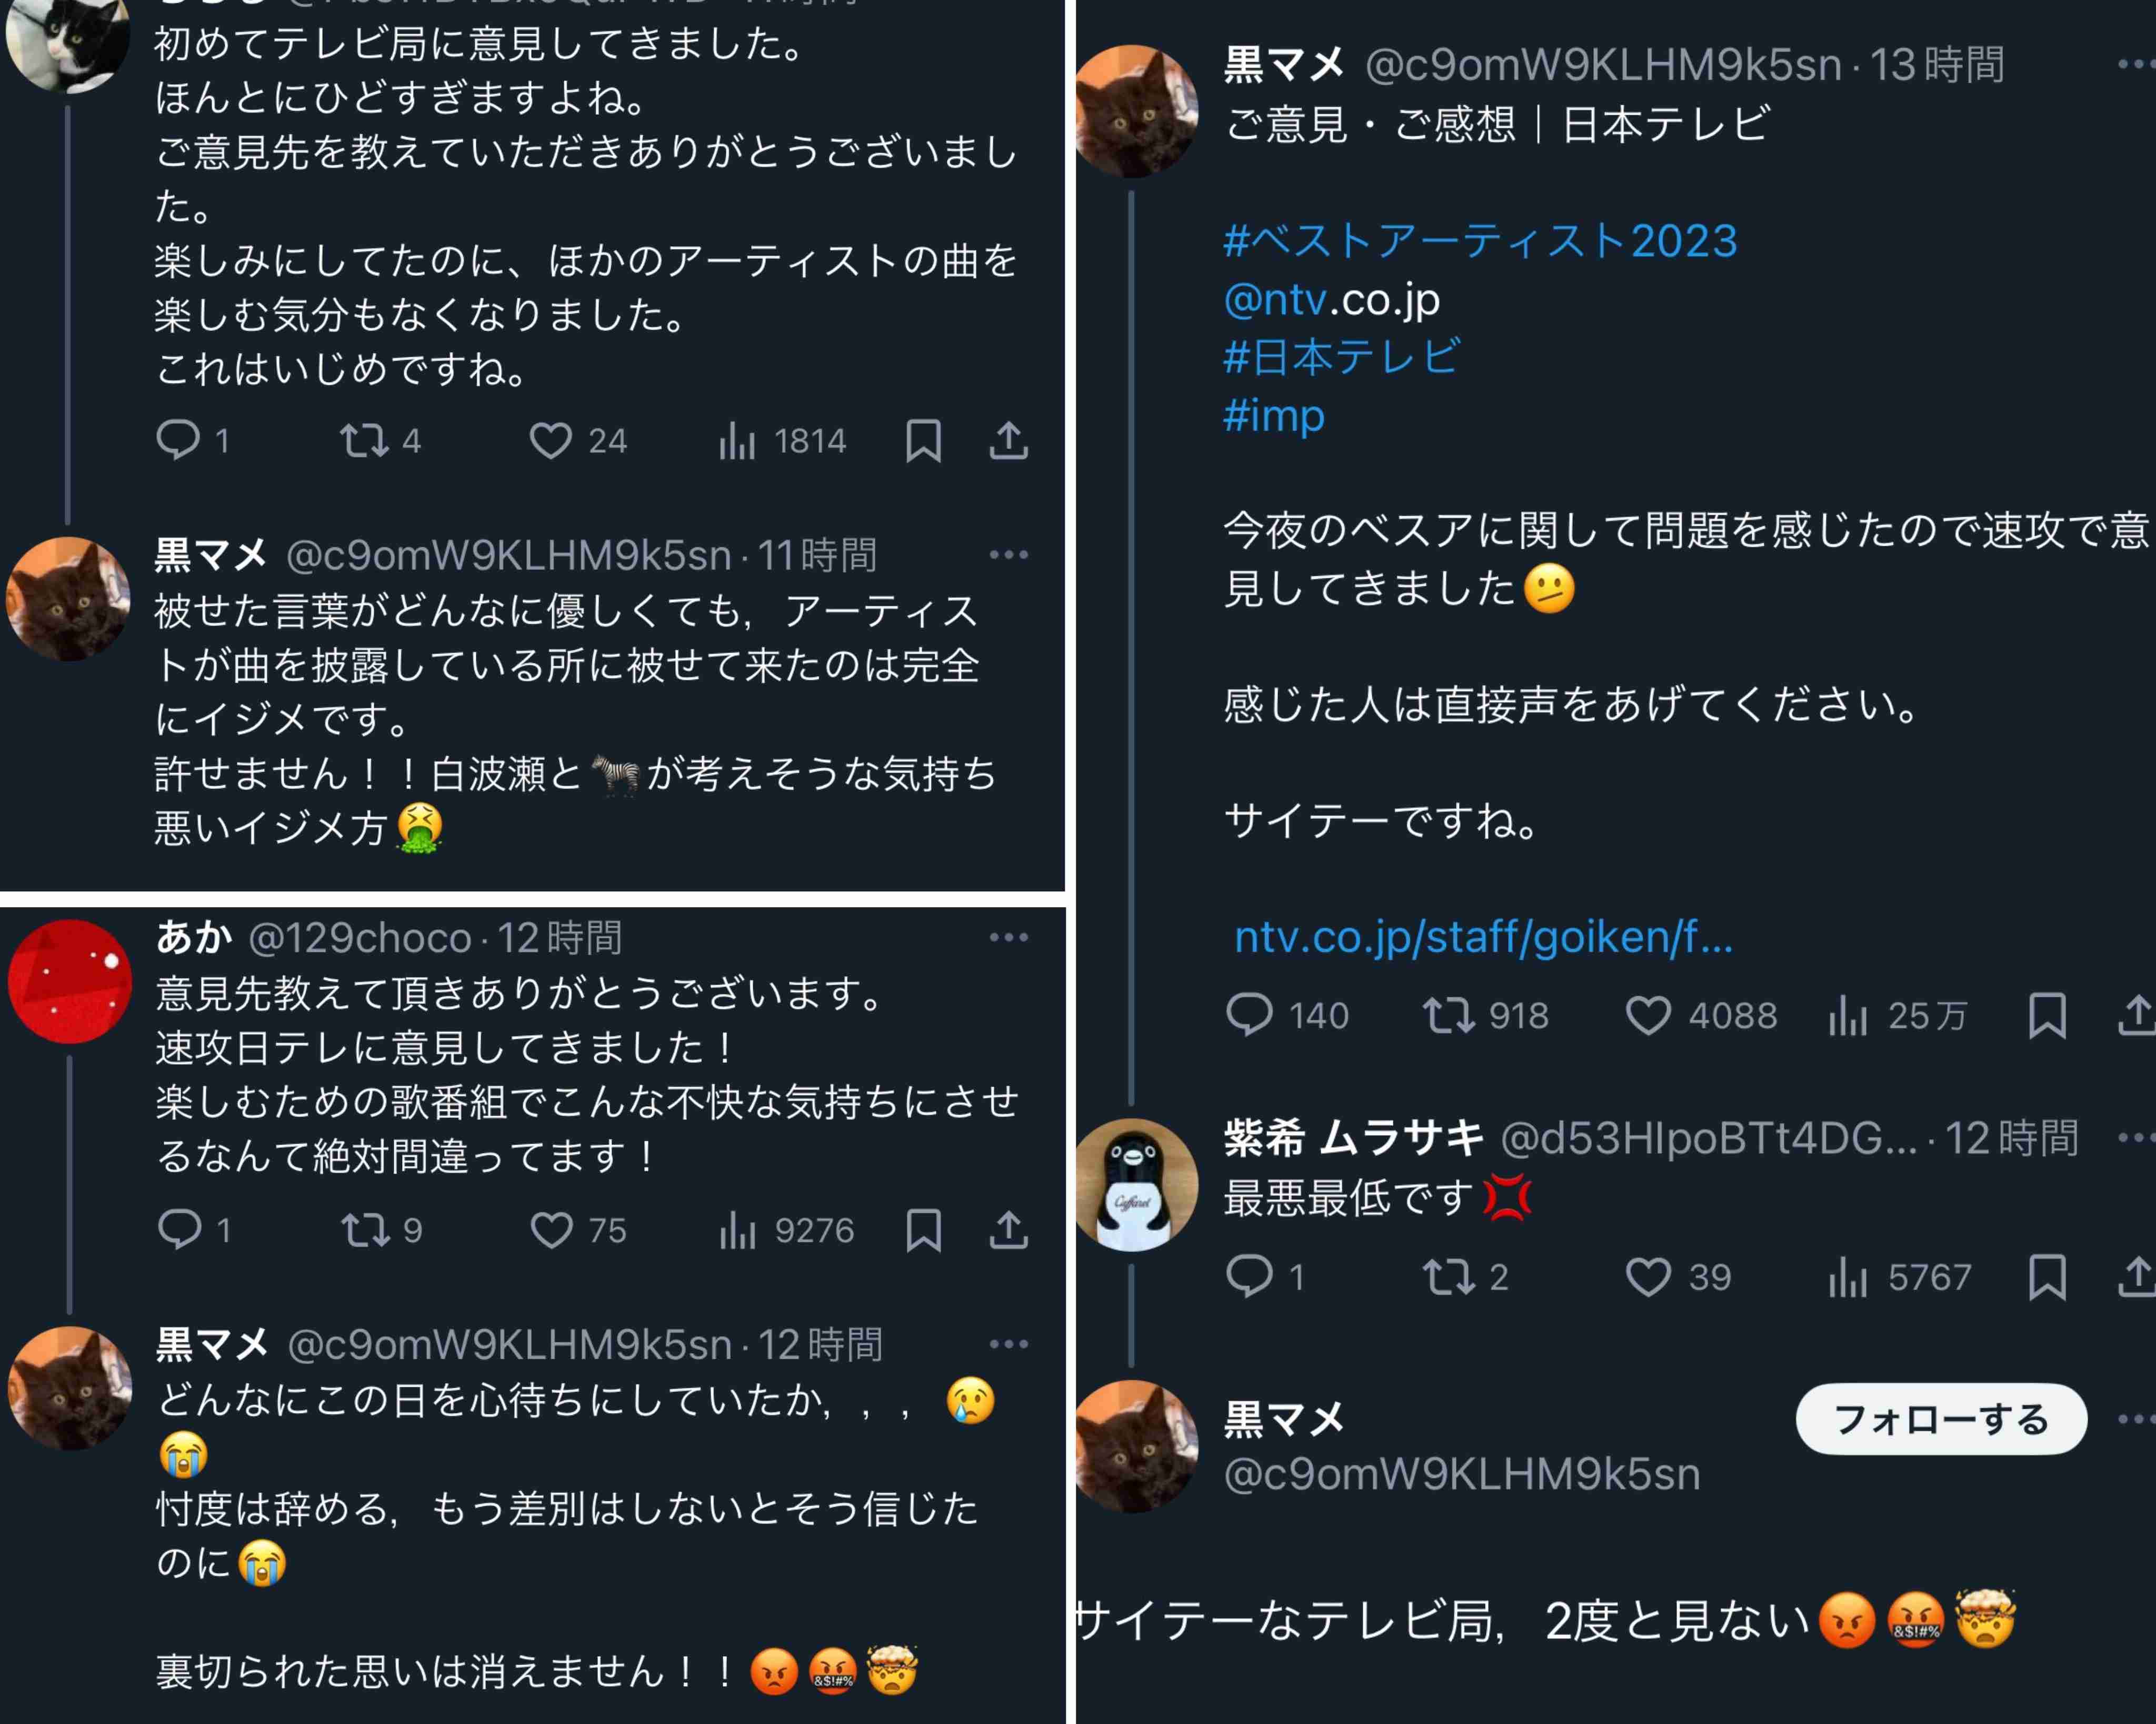Open more options on 黒マメ's 11時間 tweet
The image size is (2156, 1724).
(1009, 555)
